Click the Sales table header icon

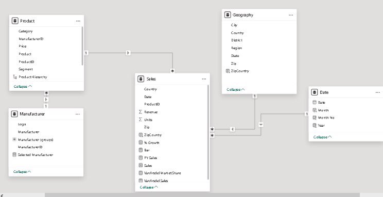(x=141, y=79)
